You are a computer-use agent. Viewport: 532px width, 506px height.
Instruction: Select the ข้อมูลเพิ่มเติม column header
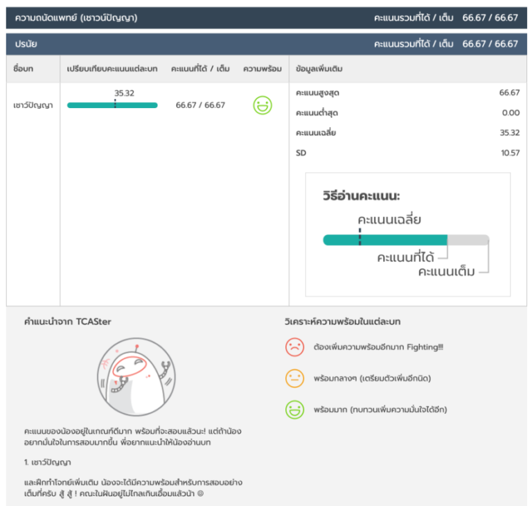319,69
